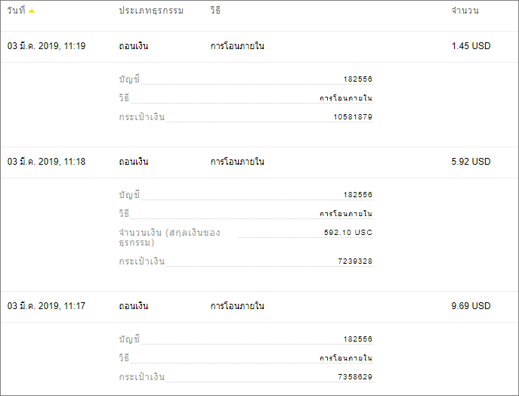Click the date 03 มี.ค. 2019, 11:17

(46, 306)
